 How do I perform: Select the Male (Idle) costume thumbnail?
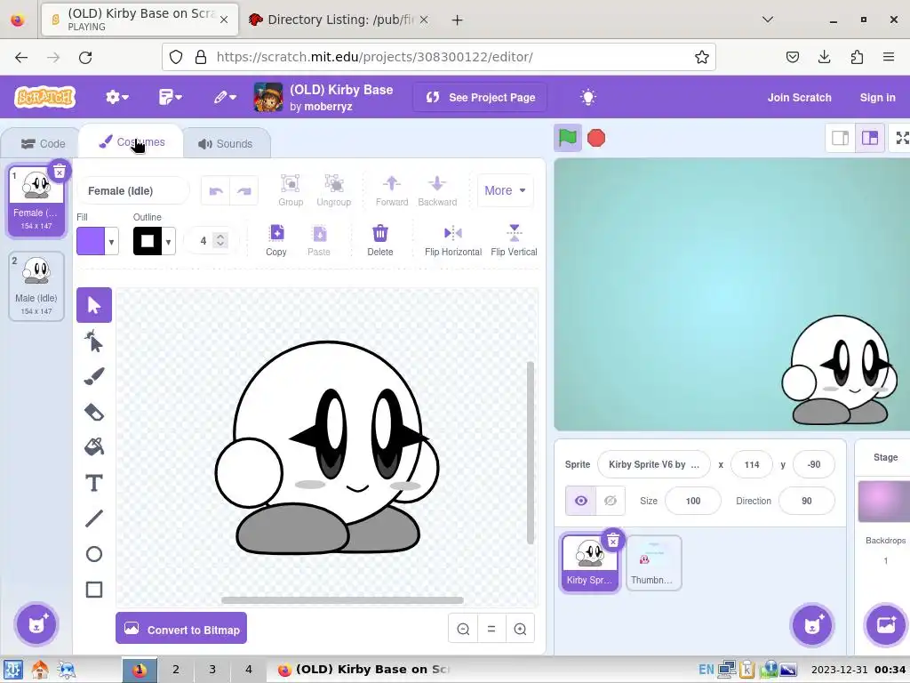[x=36, y=285]
